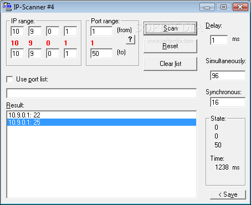Minimize the IP-Scanner window

pyautogui.click(x=207, y=7)
